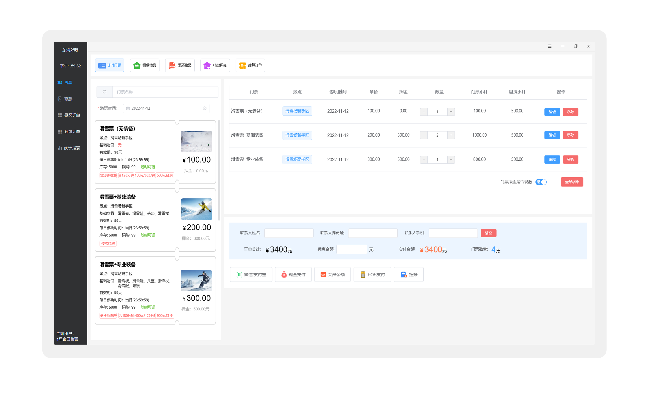Open the 租赁物品 rental items tab
Viewport: 649px width, 395px height.
coord(145,65)
